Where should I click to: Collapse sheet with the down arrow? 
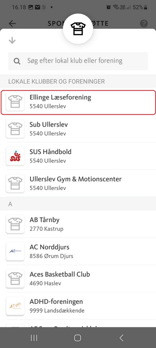[12, 41]
